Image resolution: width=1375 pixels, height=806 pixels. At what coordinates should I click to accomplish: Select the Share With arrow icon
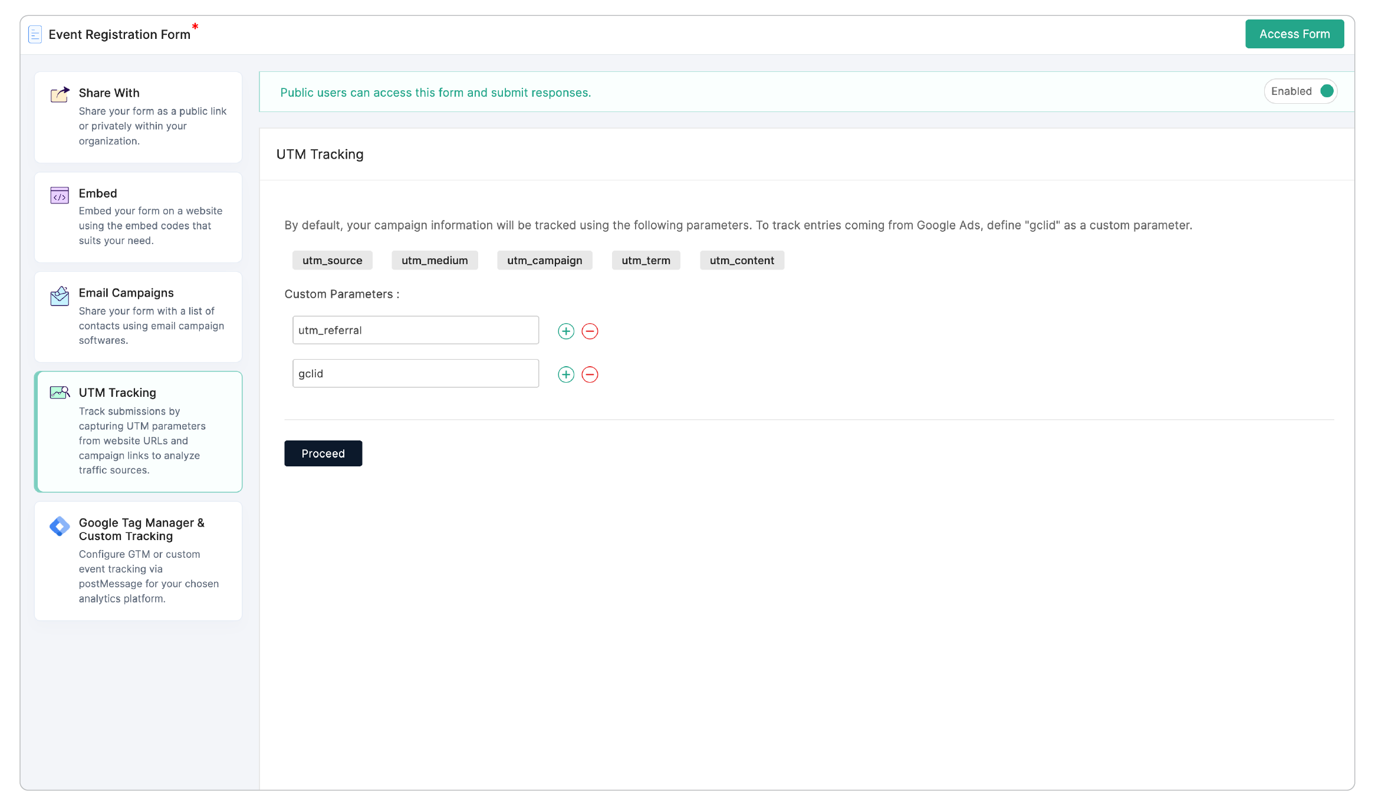59,94
